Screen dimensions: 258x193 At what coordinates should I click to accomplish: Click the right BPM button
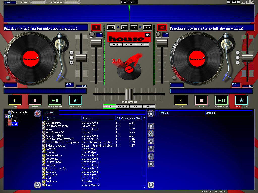[147, 27]
